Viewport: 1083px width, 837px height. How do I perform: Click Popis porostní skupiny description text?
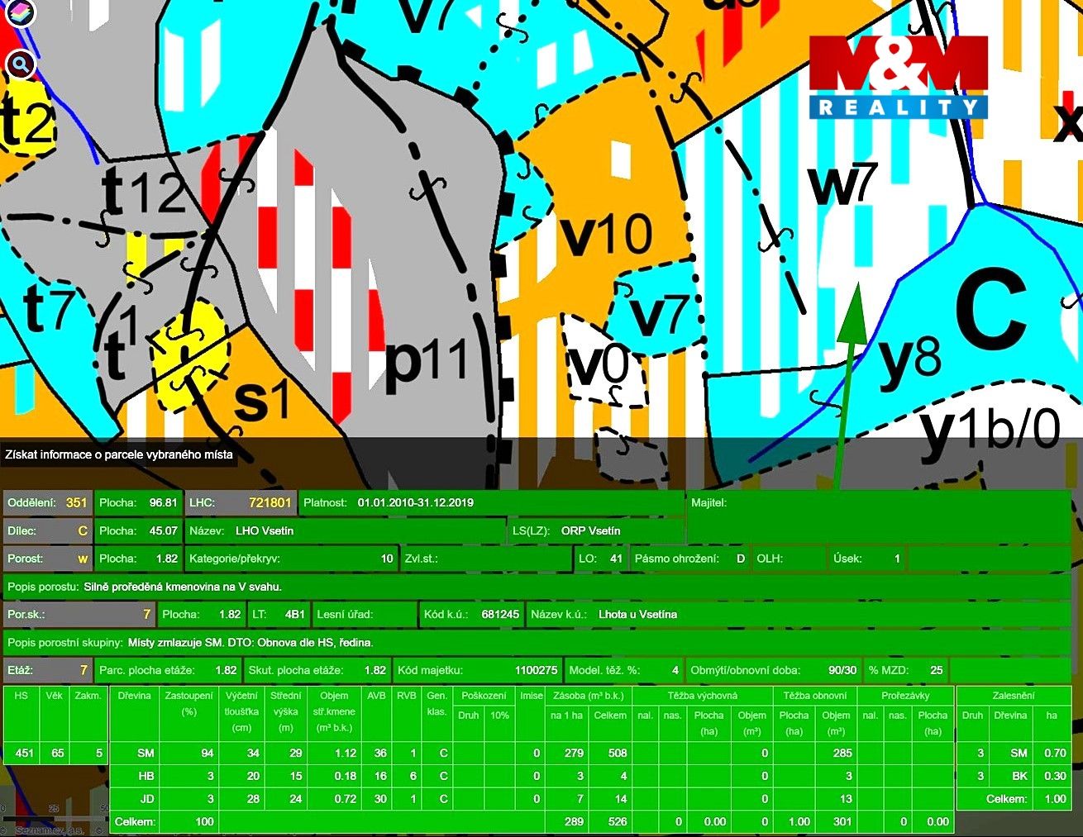[x=250, y=642]
